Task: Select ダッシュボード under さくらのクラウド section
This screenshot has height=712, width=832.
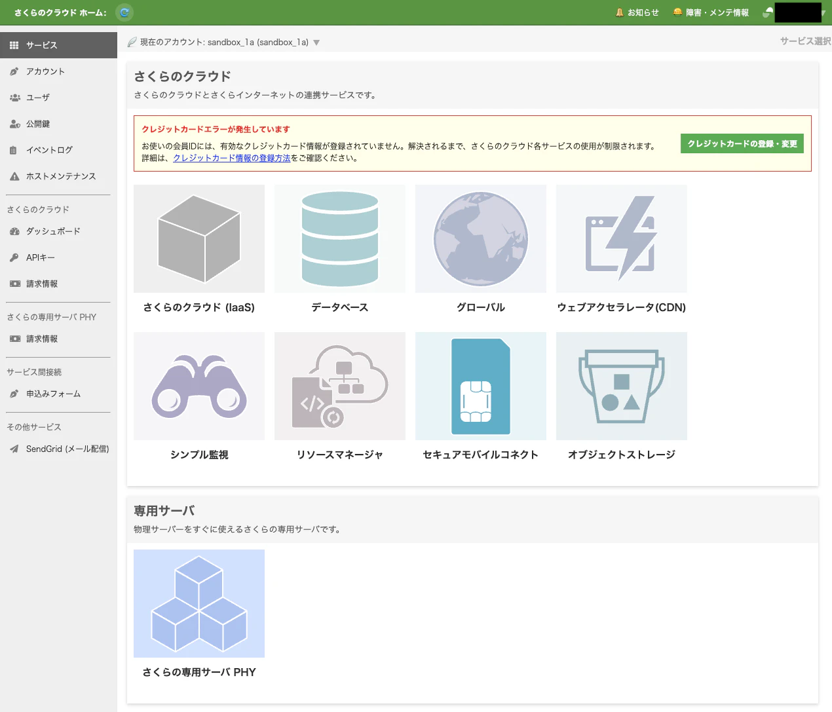Action: (x=14, y=231)
